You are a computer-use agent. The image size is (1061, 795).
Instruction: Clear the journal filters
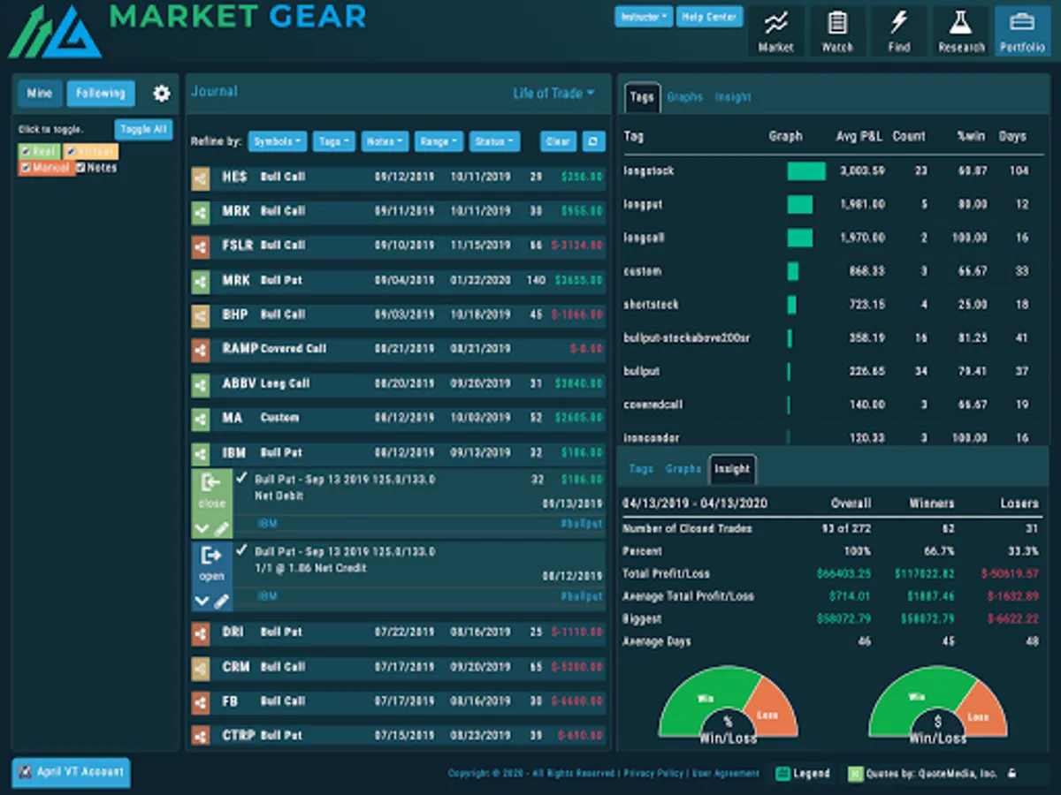558,141
